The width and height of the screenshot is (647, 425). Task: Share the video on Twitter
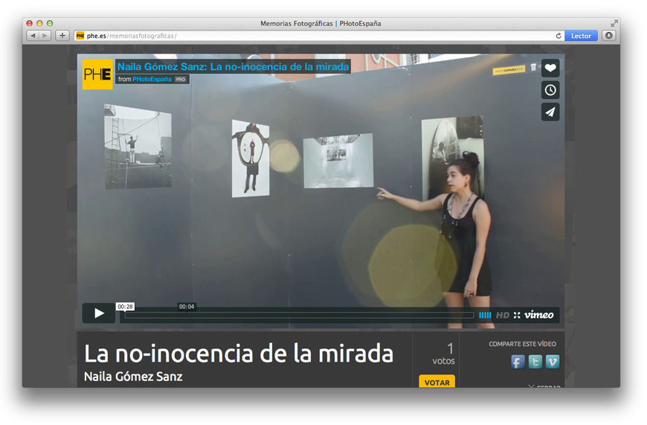(535, 362)
